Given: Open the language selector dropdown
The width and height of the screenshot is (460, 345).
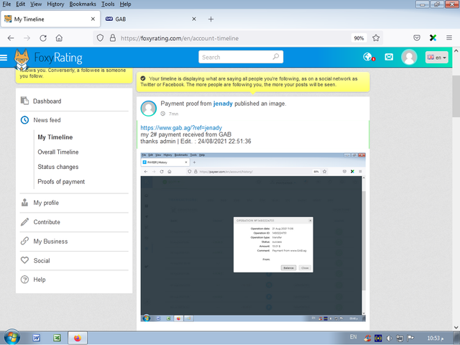Looking at the screenshot, I should [x=436, y=57].
